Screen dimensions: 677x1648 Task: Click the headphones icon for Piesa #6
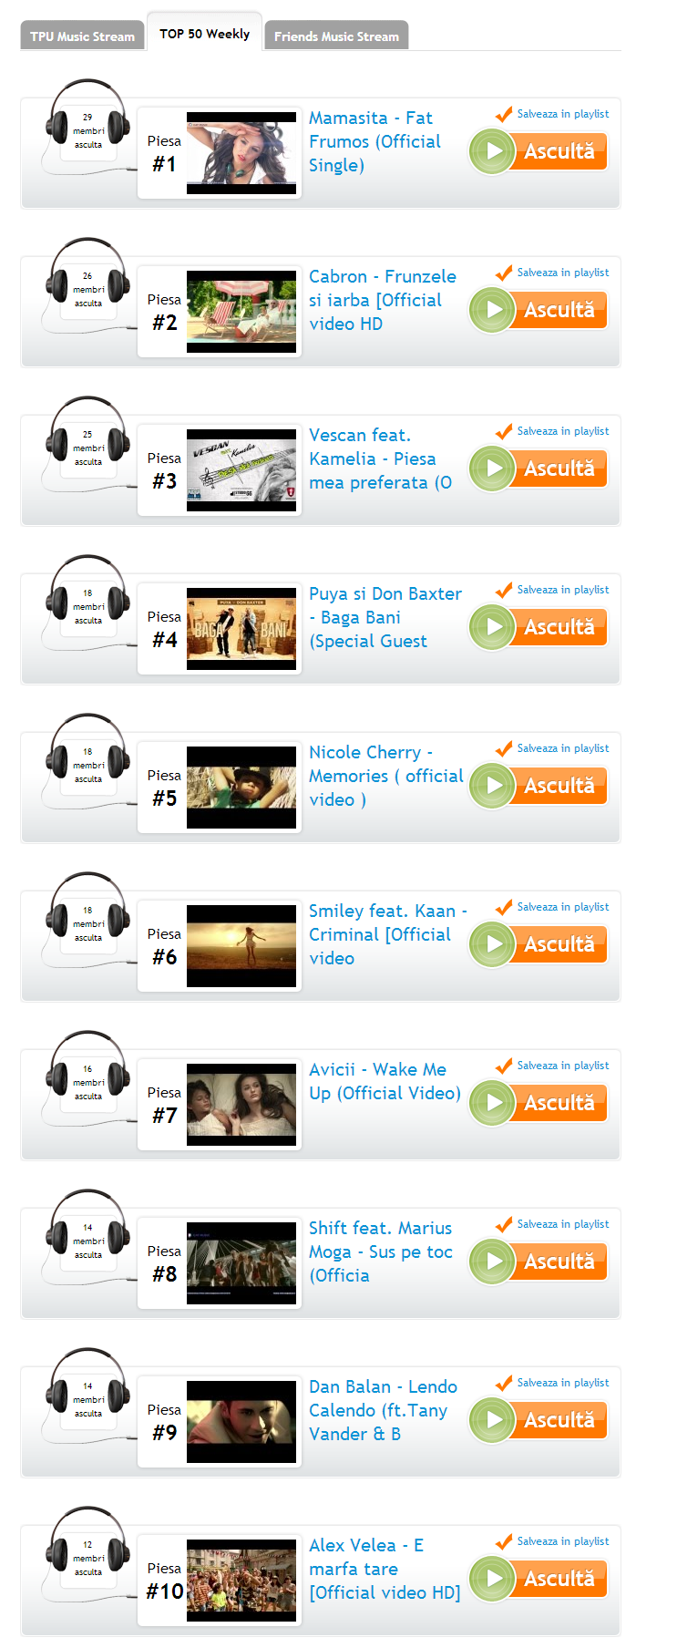tap(87, 919)
